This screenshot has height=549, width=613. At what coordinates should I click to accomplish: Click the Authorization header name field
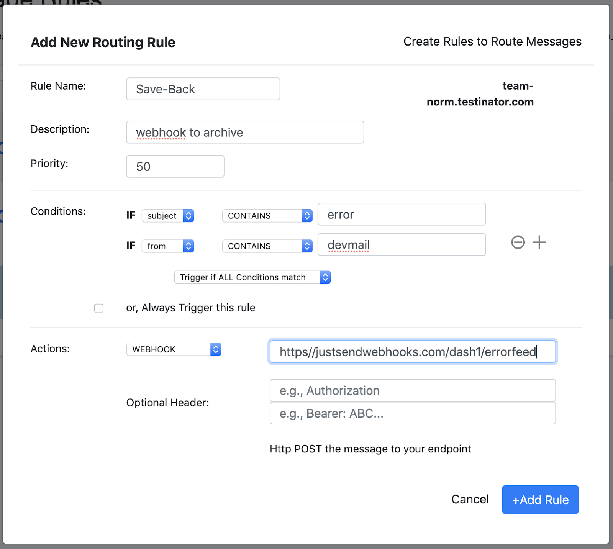coord(413,391)
